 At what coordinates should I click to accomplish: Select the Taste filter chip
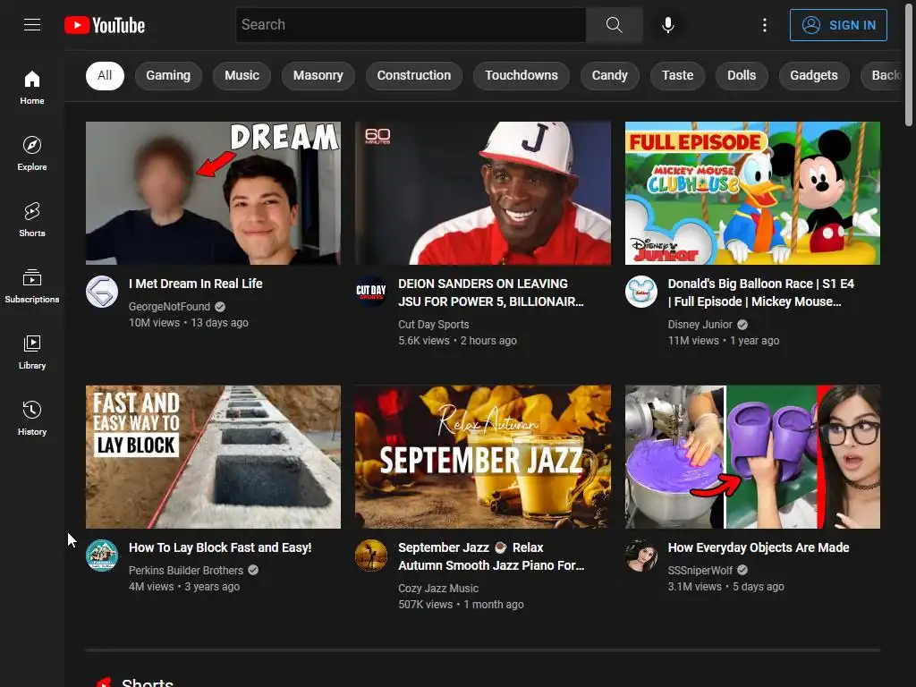tap(677, 75)
